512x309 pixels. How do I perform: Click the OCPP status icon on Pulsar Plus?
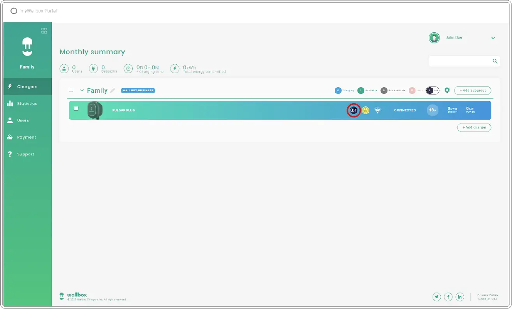[x=354, y=110]
